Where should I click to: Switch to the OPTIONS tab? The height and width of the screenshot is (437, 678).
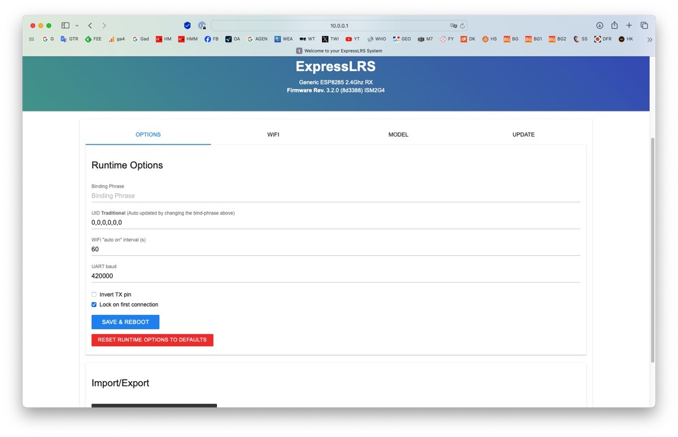(x=148, y=134)
